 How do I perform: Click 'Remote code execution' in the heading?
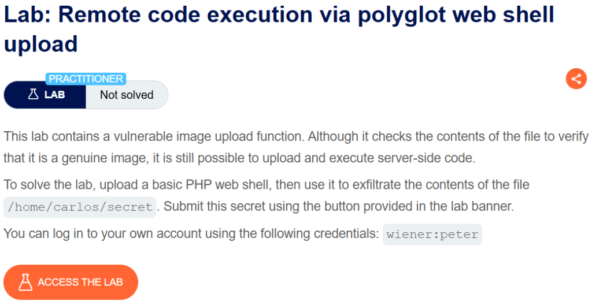click(x=186, y=14)
